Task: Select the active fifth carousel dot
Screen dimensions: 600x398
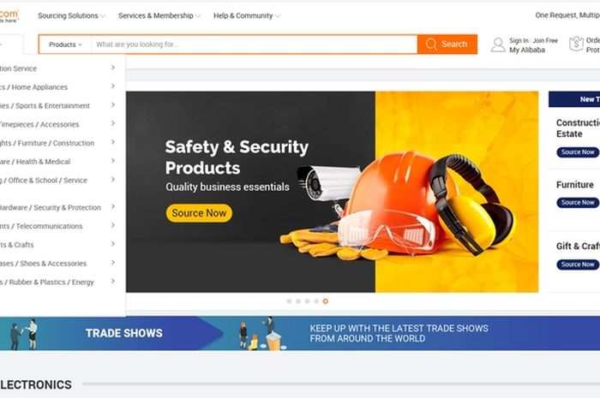Action: point(325,301)
